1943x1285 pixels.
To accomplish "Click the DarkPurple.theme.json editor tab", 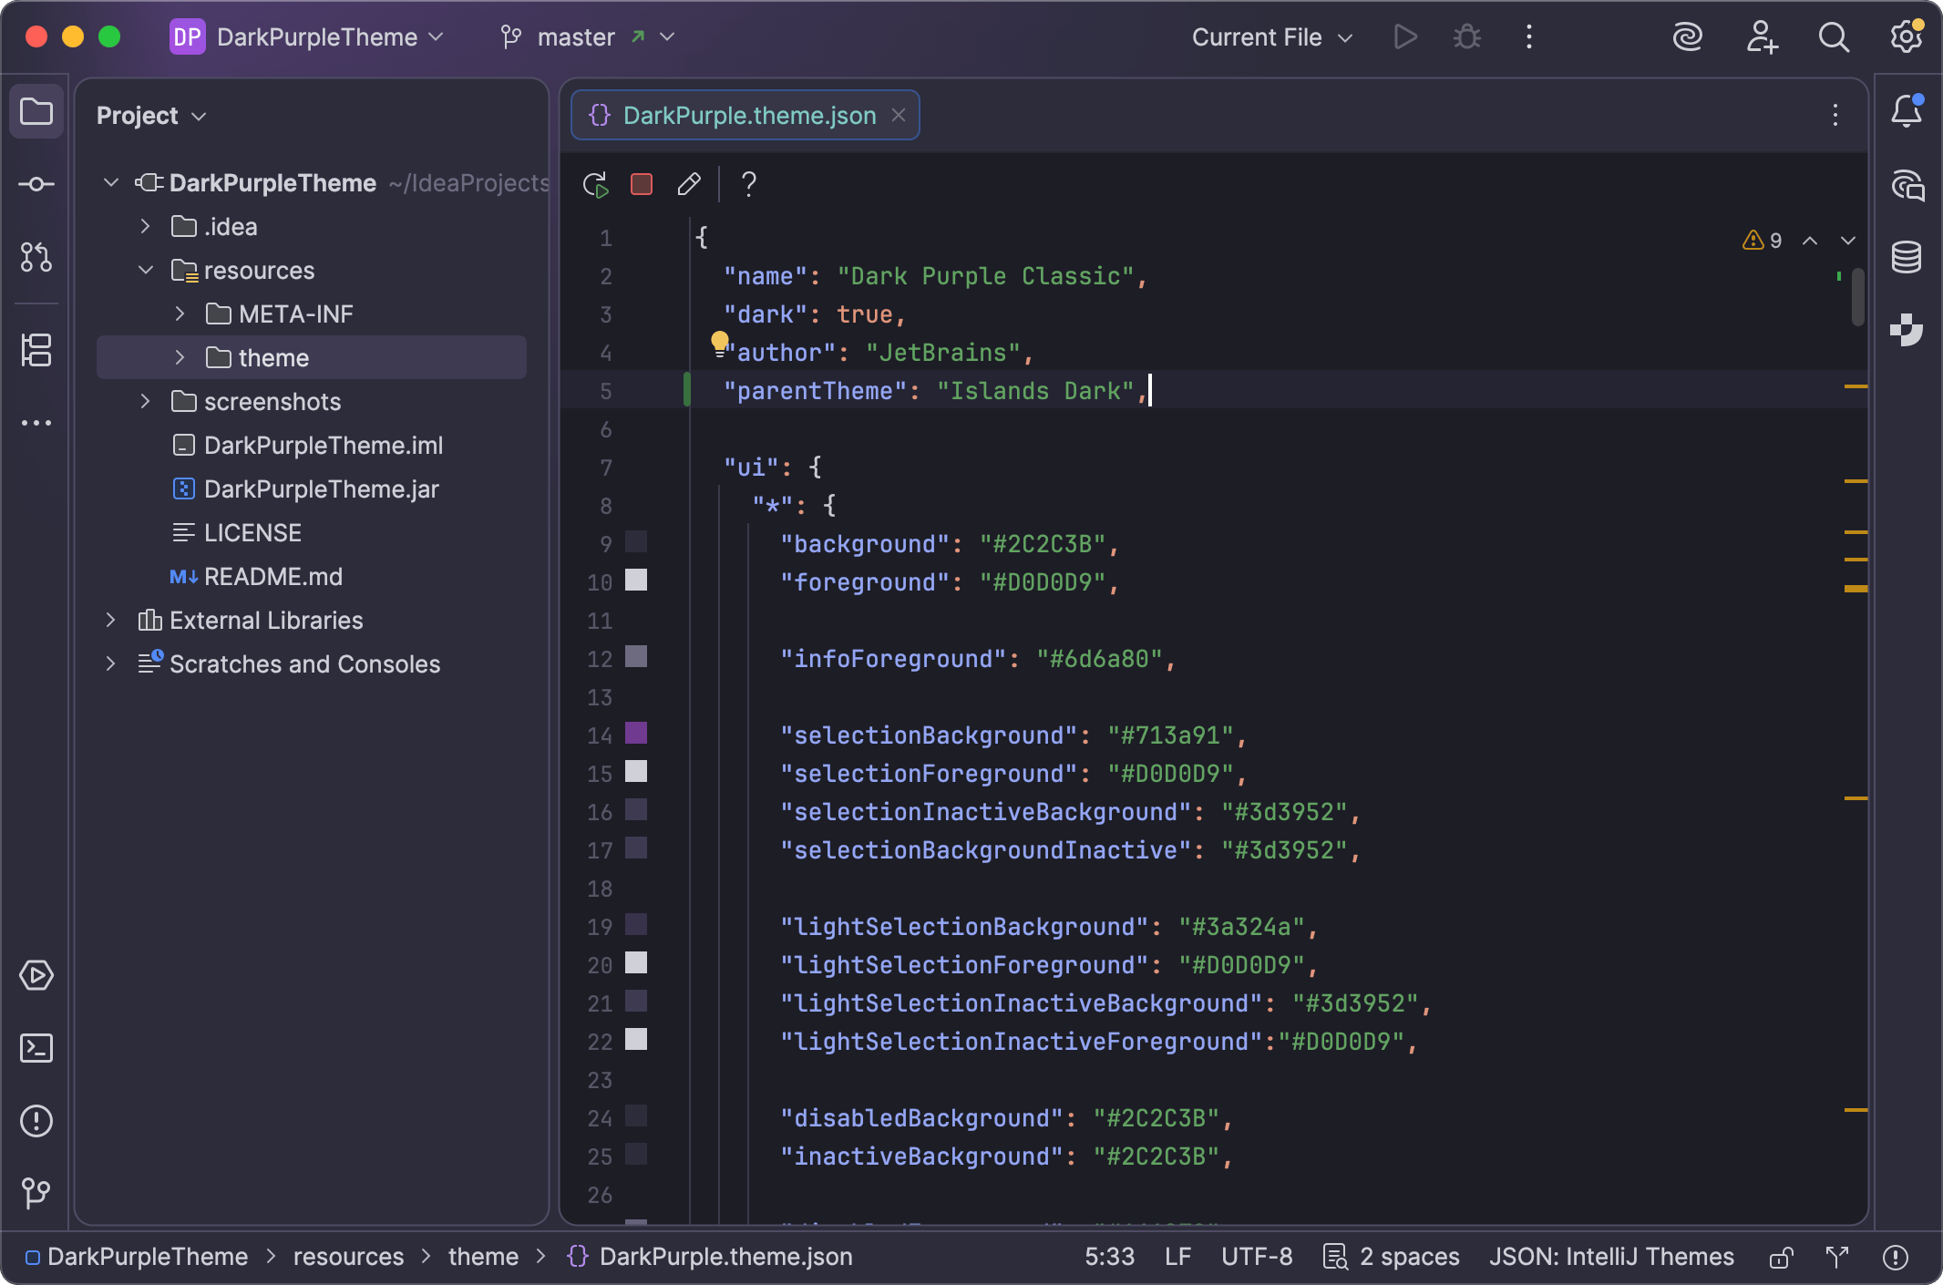I will tap(747, 115).
